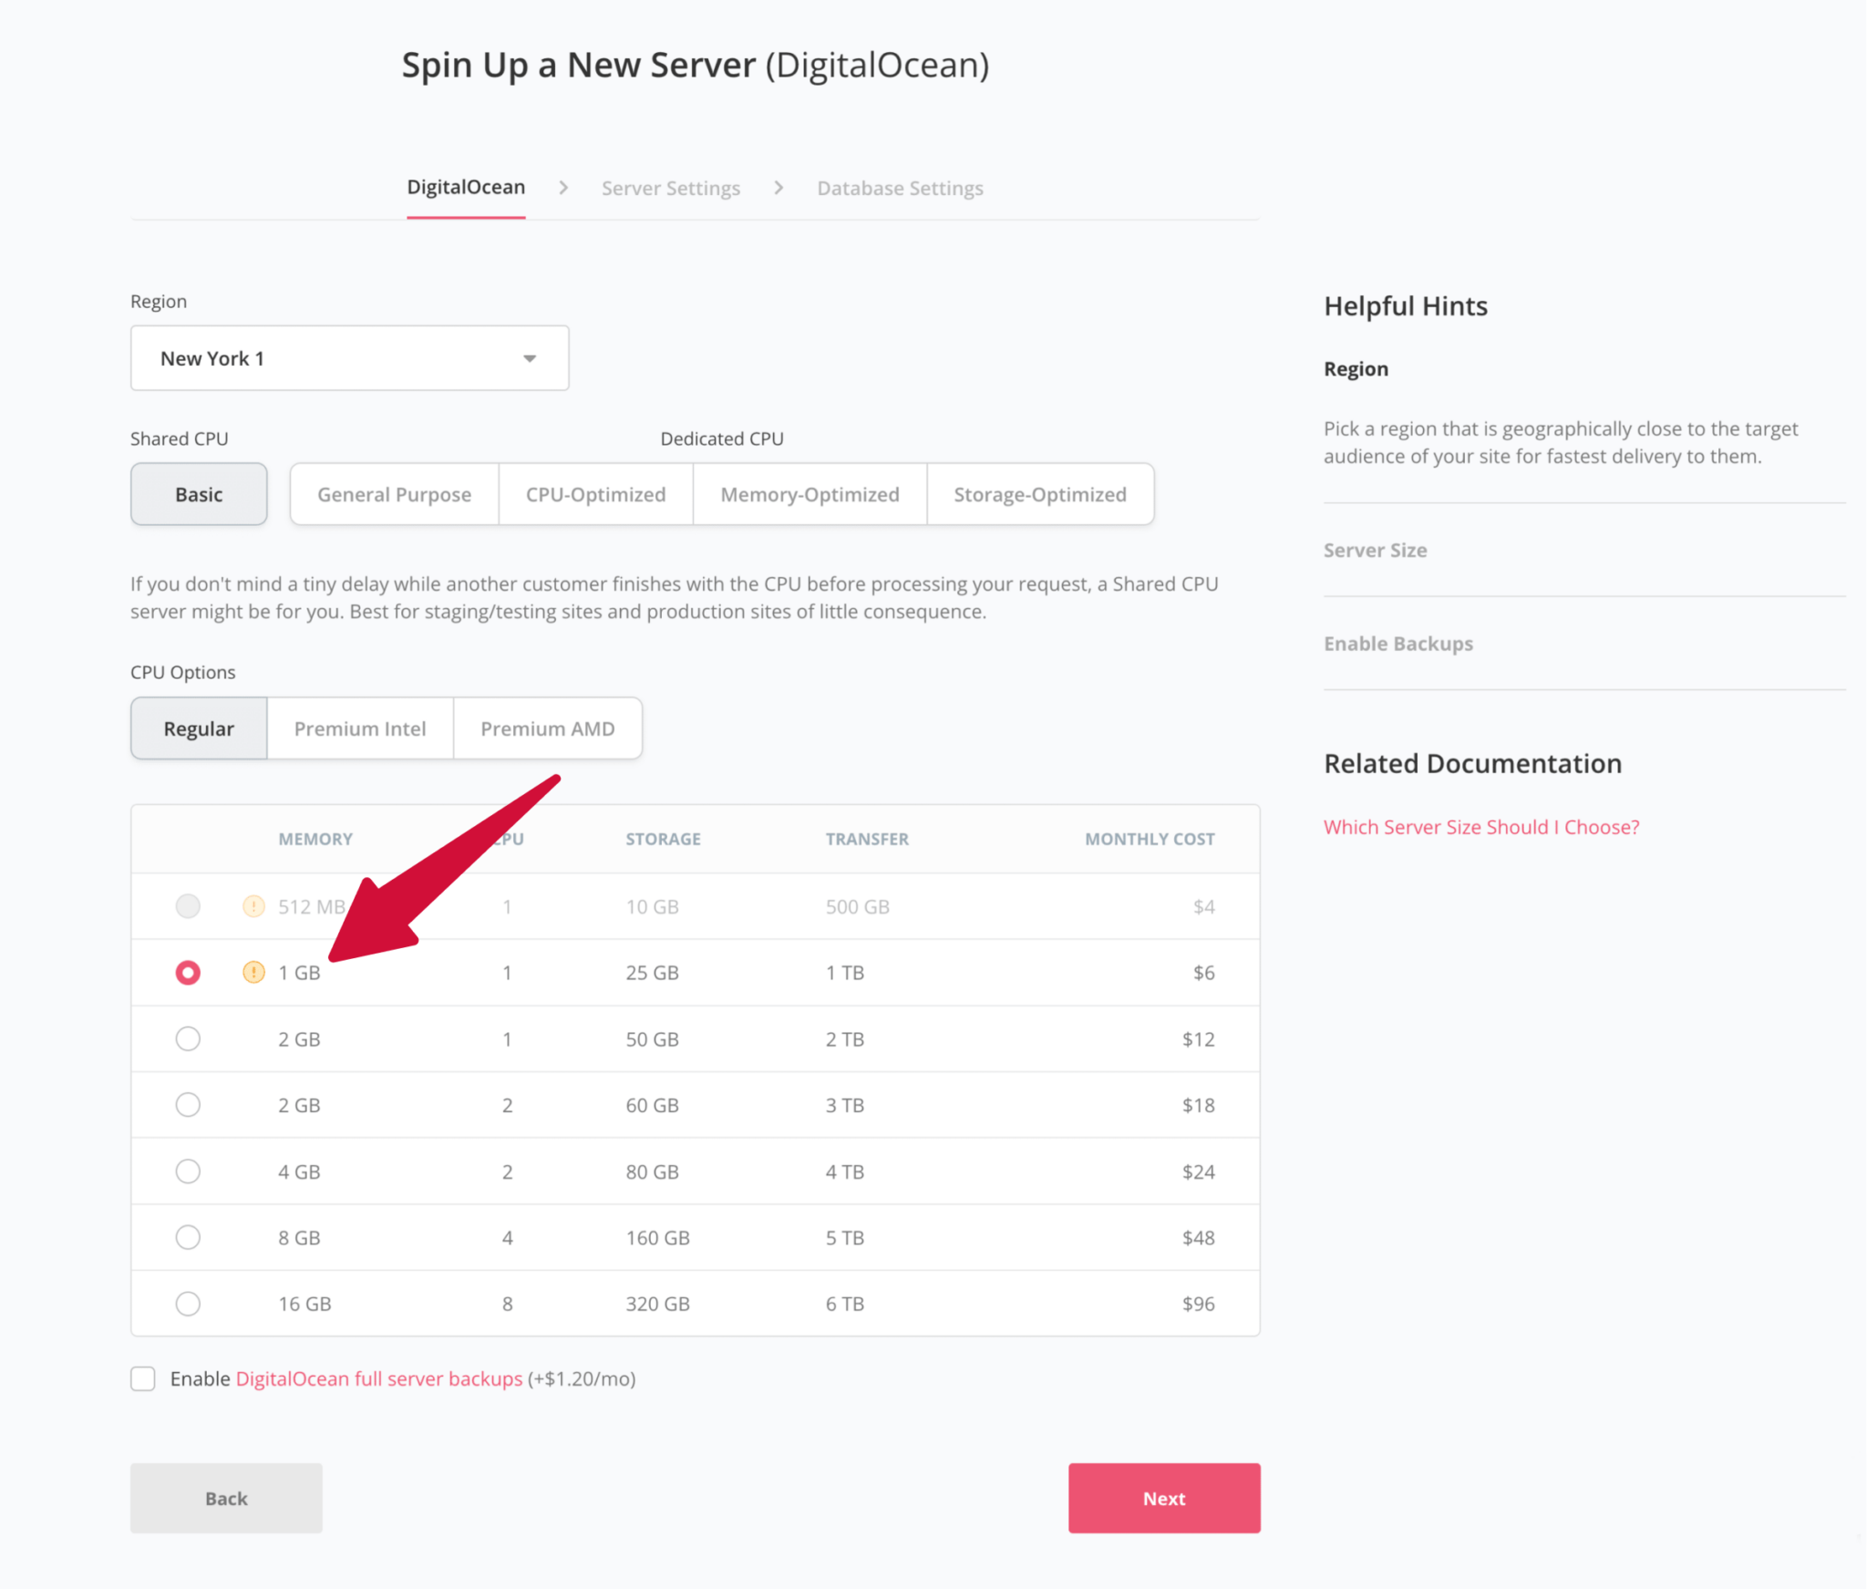The image size is (1867, 1589).
Task: Switch to the Server Settings step
Action: (x=670, y=188)
